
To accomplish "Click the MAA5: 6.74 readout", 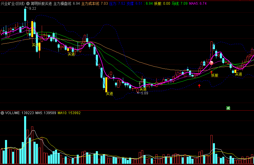I will [x=198, y=4].
